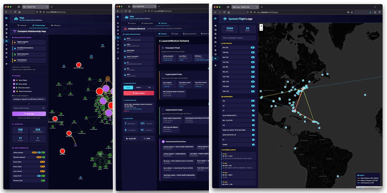Image resolution: width=387 pixels, height=193 pixels.
Task: Open browser menu in Flight Logs window
Action: pos(379,12)
